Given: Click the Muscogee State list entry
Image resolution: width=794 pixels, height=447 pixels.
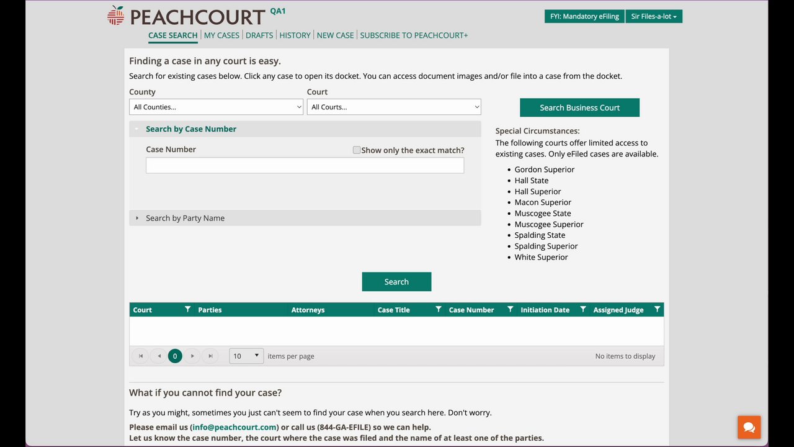Looking at the screenshot, I should pos(542,214).
